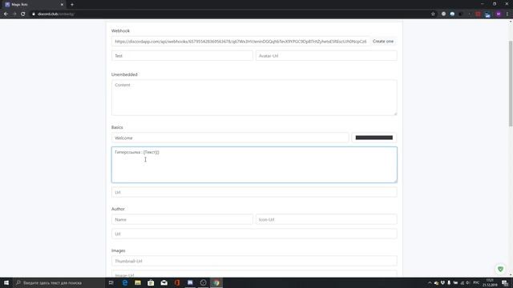513x288 pixels.
Task: Click the green shield icon at bottom right
Action: click(500, 269)
